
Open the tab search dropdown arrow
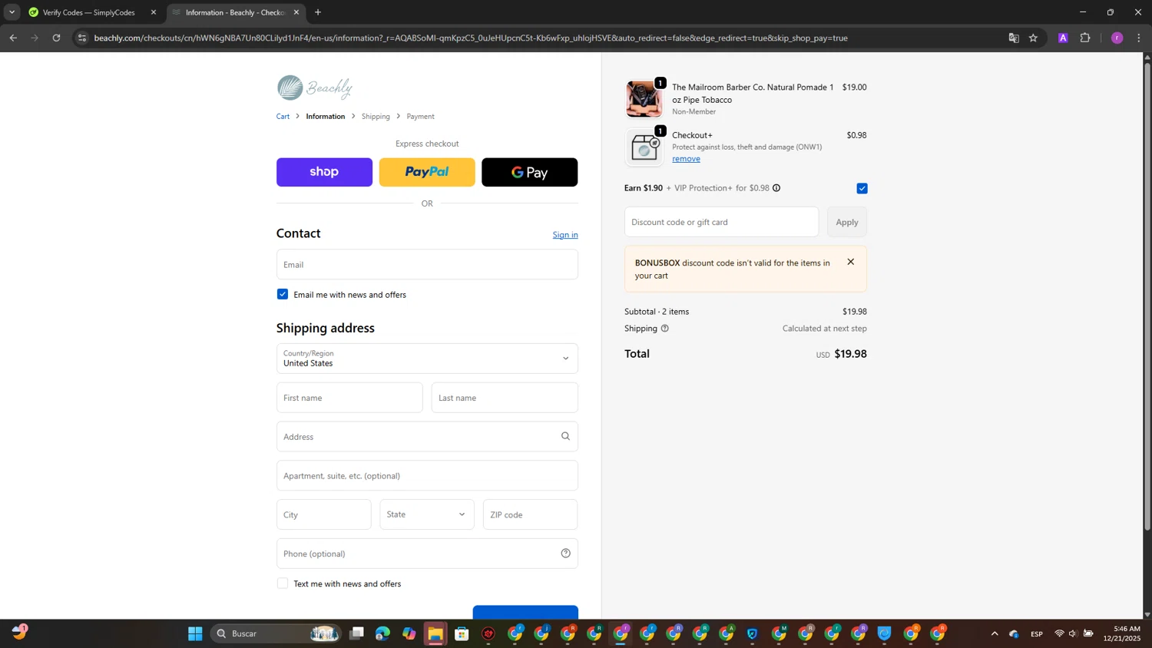tap(12, 12)
